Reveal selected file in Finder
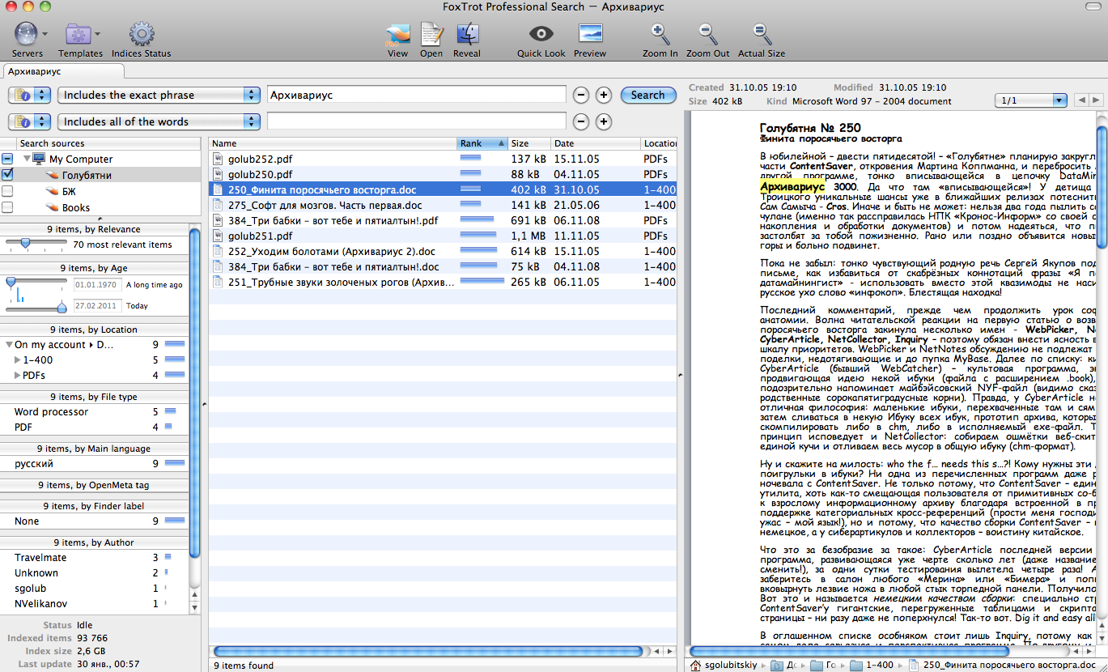Viewport: 1108px width, 672px height. click(467, 35)
